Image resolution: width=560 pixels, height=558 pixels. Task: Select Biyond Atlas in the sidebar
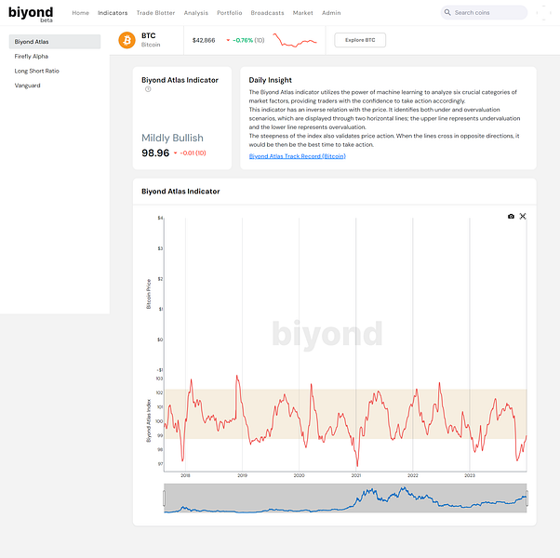tap(55, 42)
